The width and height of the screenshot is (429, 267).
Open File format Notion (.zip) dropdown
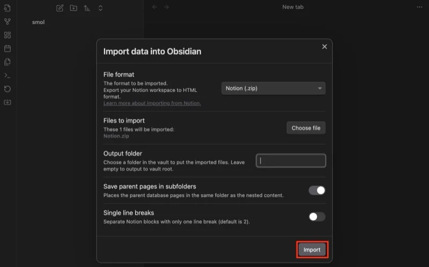(273, 88)
